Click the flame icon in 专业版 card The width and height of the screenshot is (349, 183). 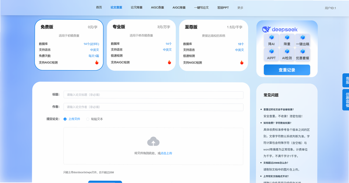coord(169,62)
